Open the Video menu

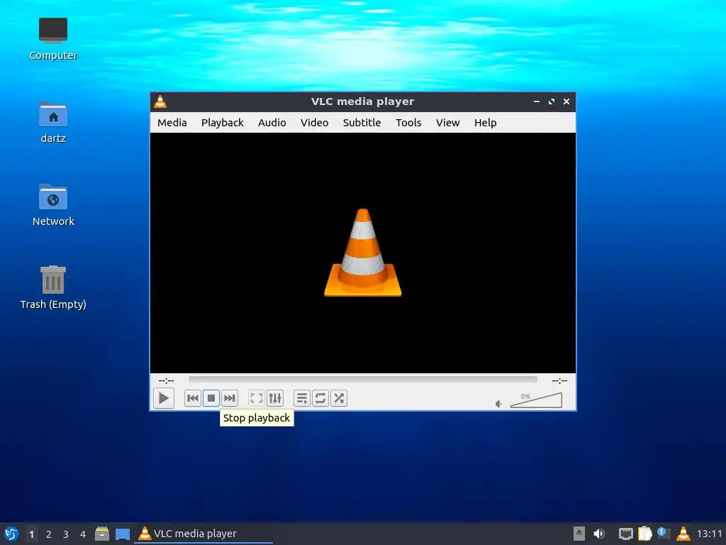(x=314, y=123)
